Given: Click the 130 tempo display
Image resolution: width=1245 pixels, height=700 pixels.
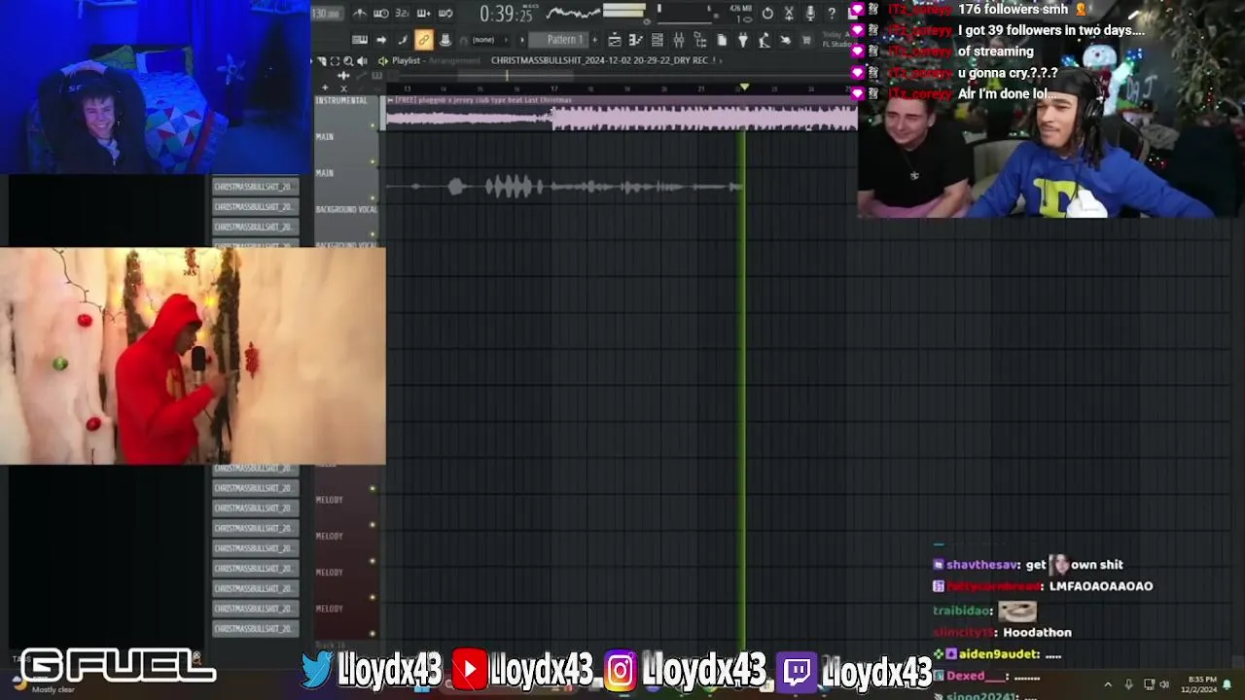Looking at the screenshot, I should pos(327,14).
